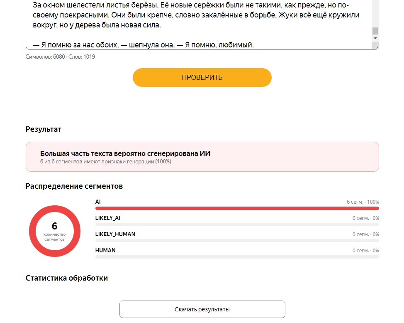Click the LIKELY_AI empty progress bar
Viewport: 404px width, 323px height.
(x=237, y=224)
